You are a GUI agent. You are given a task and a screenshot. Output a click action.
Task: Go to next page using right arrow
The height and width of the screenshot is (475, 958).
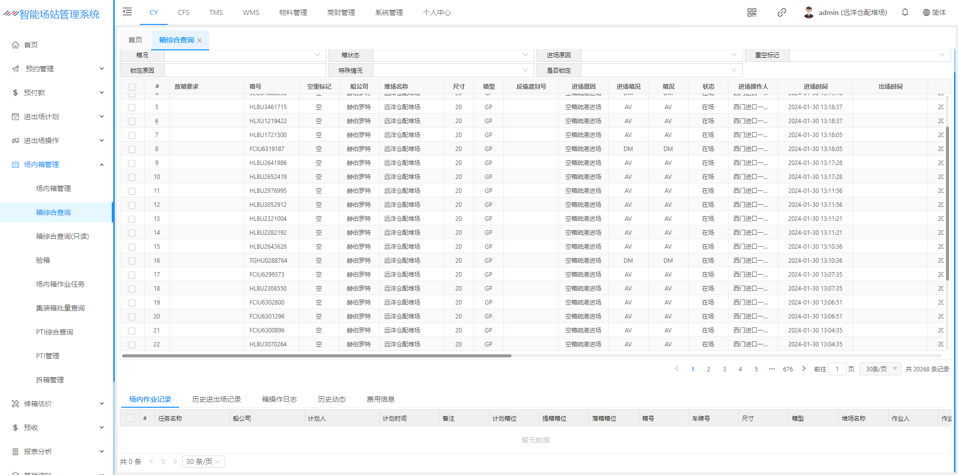point(803,369)
